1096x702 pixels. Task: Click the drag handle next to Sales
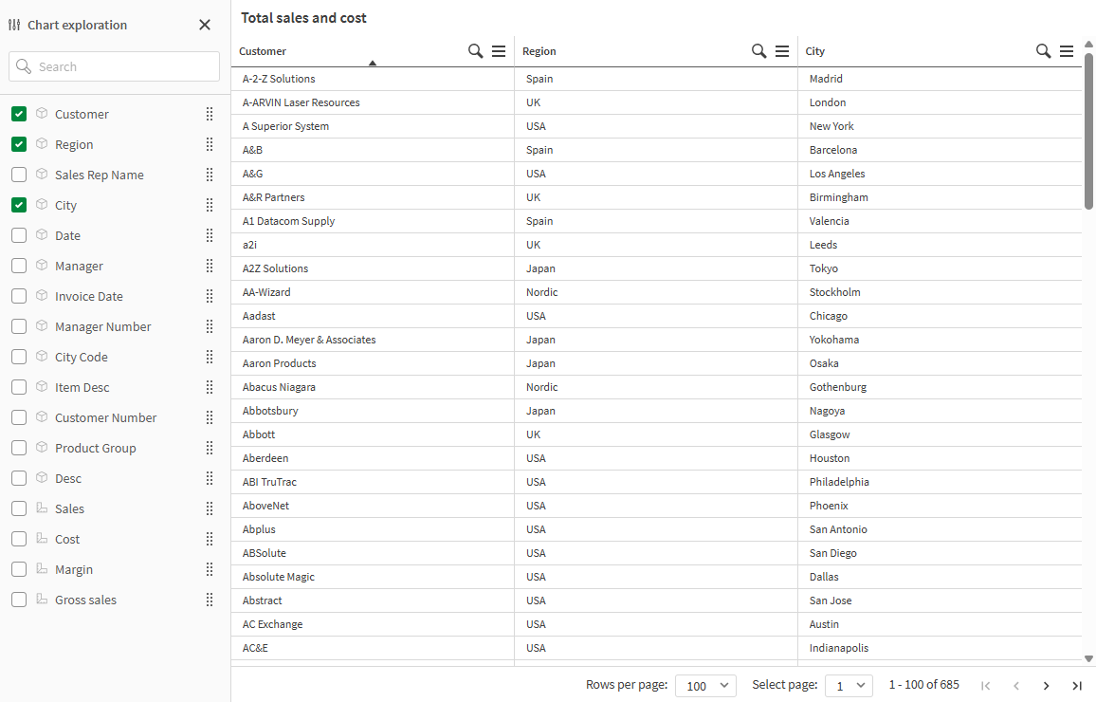209,508
